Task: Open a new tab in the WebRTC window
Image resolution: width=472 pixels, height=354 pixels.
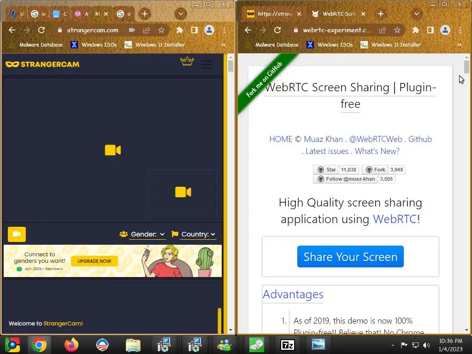Action: pyautogui.click(x=381, y=14)
